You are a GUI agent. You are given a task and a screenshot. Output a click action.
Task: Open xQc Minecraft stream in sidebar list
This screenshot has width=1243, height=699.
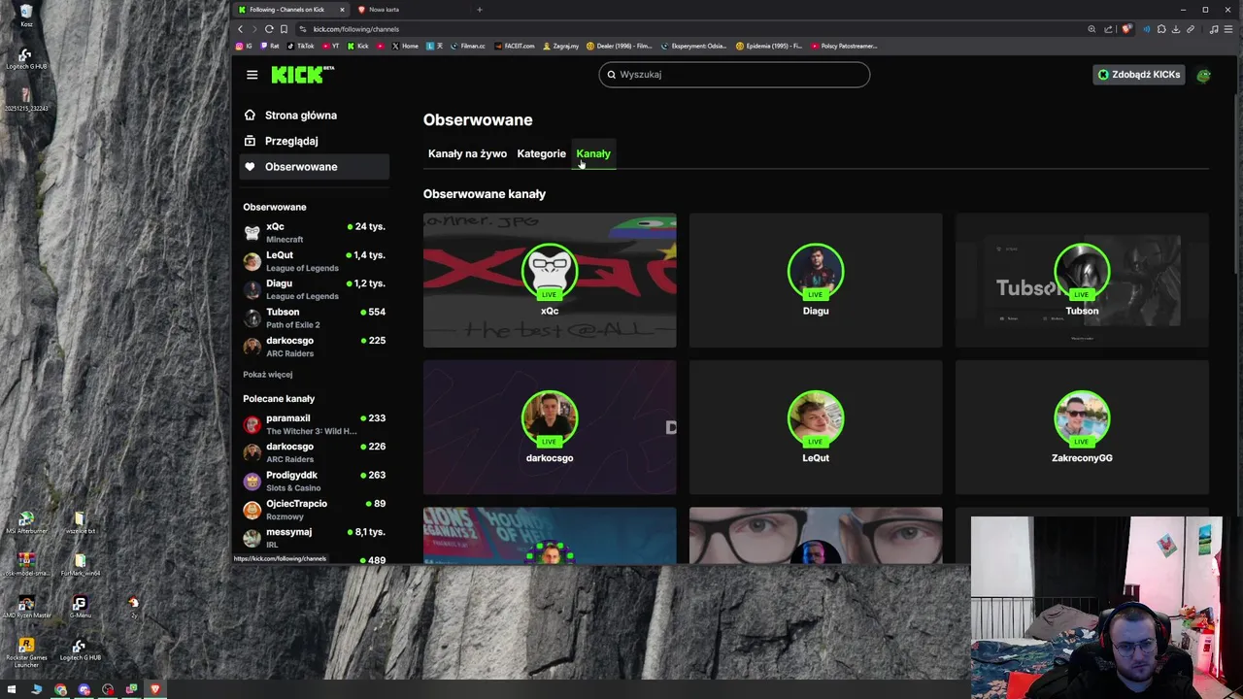(314, 232)
